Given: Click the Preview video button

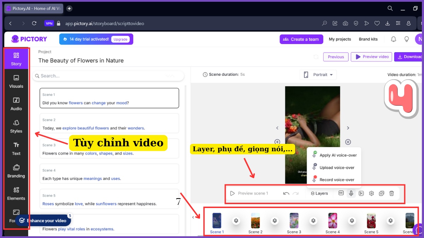Looking at the screenshot, I should tap(371, 57).
